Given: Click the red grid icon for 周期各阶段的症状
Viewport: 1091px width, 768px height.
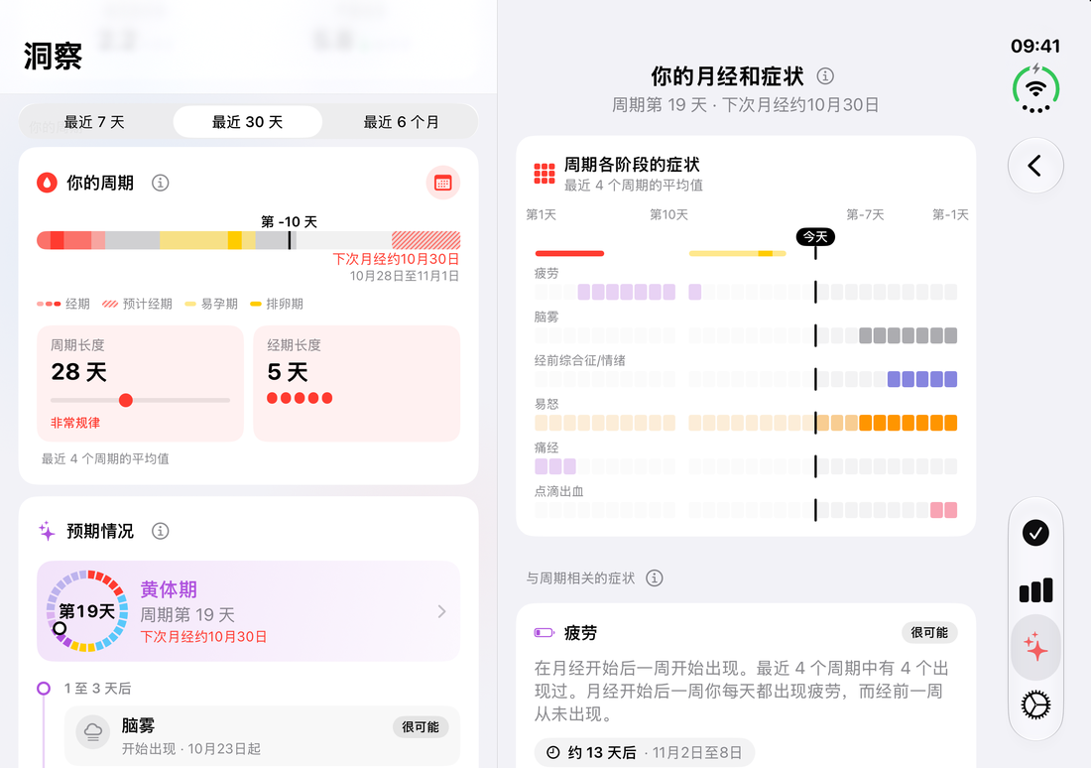Looking at the screenshot, I should 545,174.
